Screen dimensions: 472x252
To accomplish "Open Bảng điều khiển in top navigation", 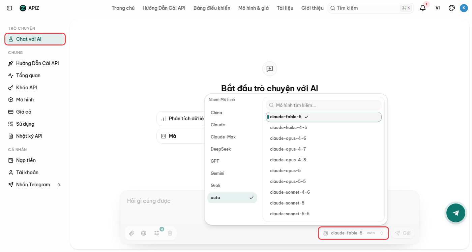I will 212,8.
